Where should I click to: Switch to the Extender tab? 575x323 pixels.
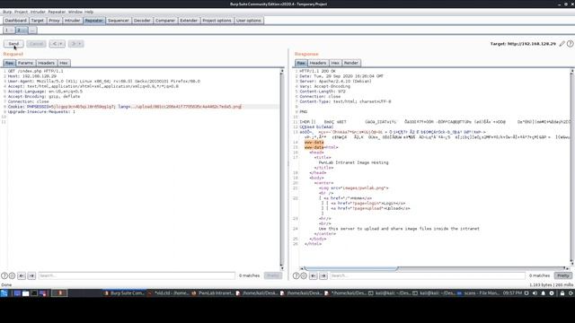[189, 21]
